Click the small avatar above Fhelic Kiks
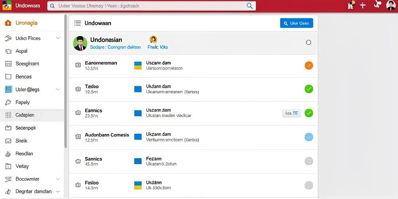The image size is (398, 199). click(153, 39)
